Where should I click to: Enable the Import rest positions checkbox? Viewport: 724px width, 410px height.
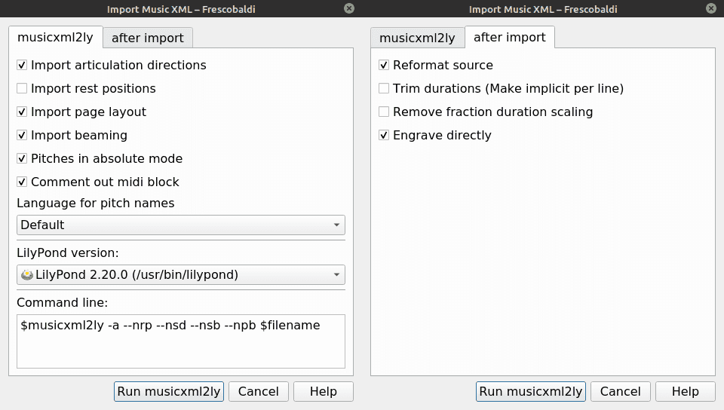pyautogui.click(x=22, y=89)
